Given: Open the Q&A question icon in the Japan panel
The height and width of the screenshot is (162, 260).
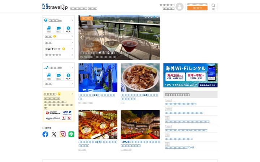Looking at the screenshot, I should pyautogui.click(x=68, y=75).
